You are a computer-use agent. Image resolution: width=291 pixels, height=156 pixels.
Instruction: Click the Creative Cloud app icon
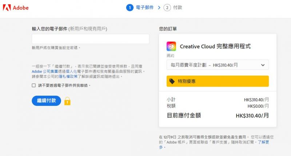point(171,46)
